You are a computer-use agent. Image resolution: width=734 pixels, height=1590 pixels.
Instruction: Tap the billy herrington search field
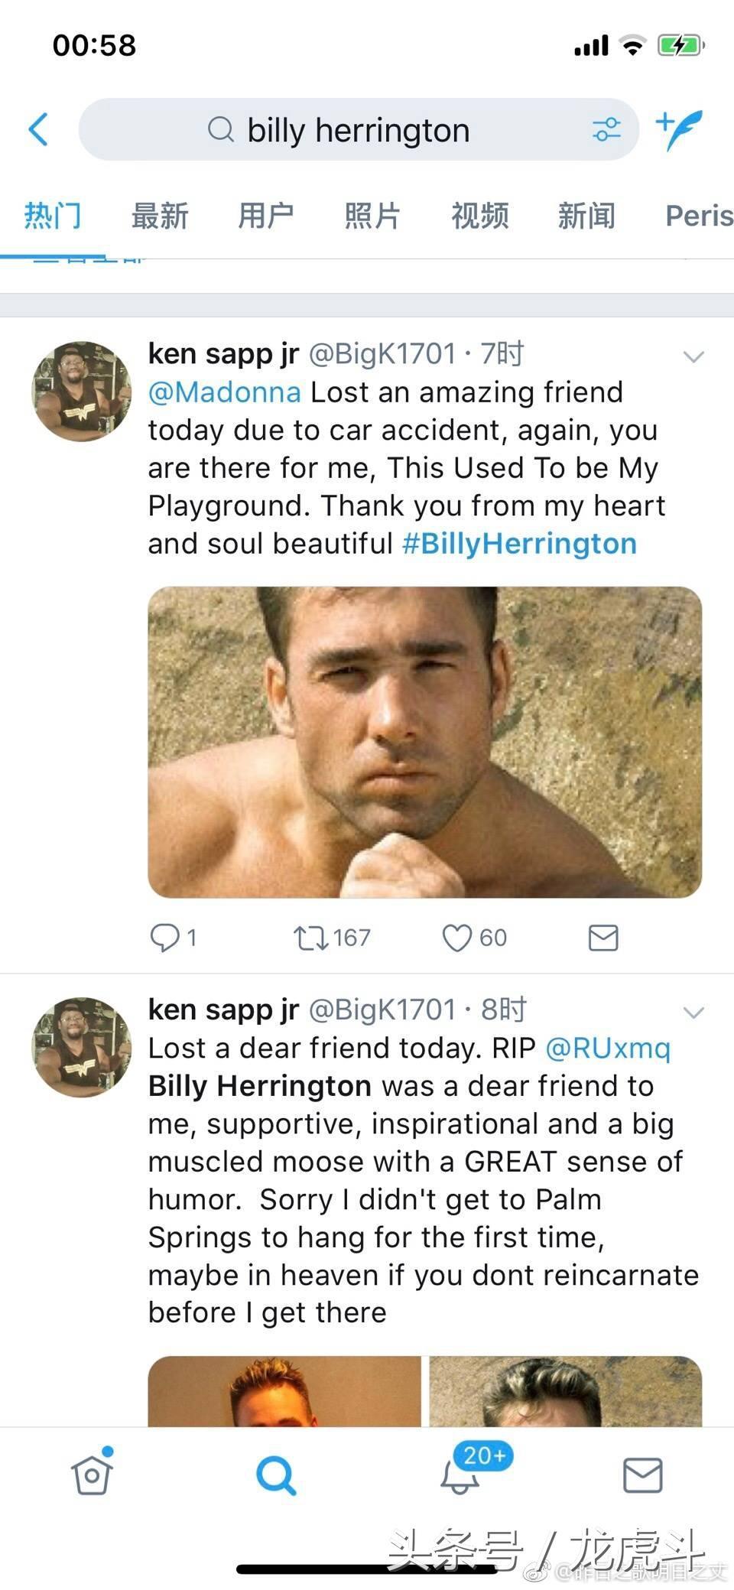tap(358, 130)
